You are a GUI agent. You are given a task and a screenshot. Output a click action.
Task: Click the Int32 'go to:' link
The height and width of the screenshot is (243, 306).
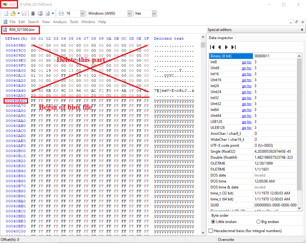[246, 98]
